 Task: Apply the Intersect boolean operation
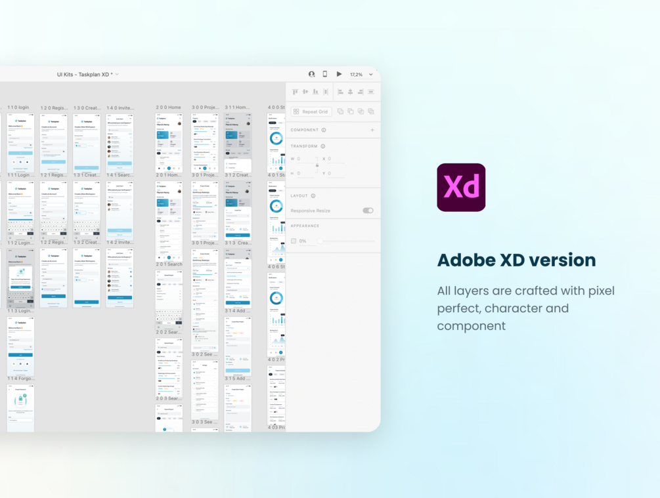[361, 112]
